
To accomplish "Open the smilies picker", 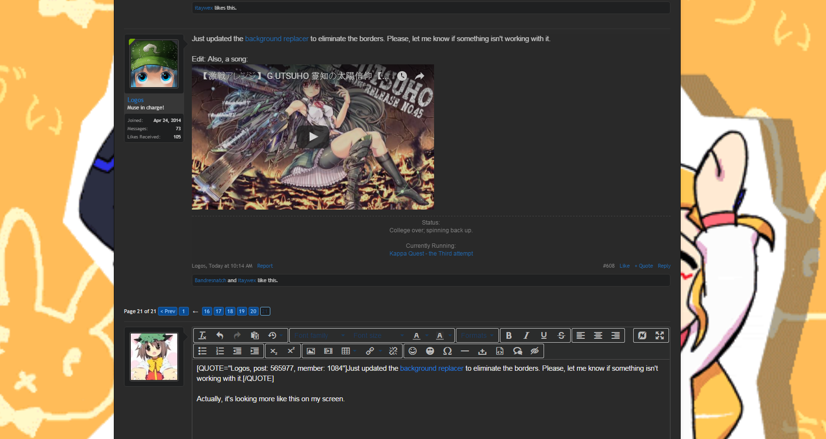I will (413, 351).
